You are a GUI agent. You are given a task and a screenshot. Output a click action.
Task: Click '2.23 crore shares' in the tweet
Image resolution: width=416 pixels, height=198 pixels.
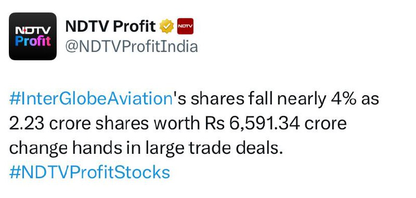79,124
